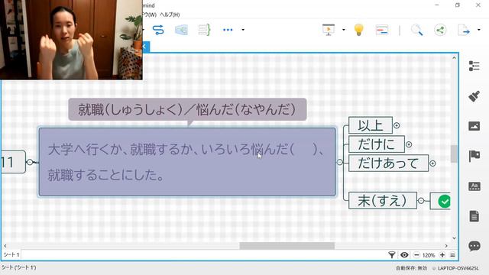Open the three-dots more tools icon

point(228,30)
